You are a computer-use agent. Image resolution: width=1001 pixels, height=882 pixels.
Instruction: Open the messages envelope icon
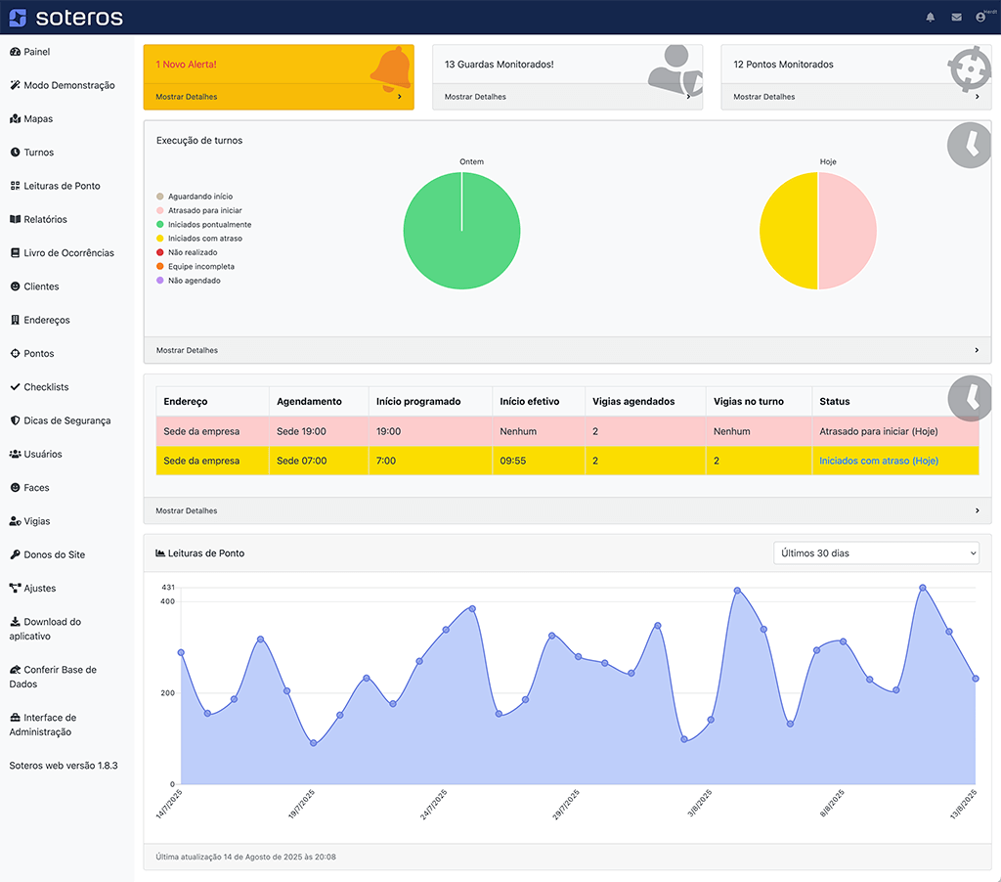coord(956,18)
